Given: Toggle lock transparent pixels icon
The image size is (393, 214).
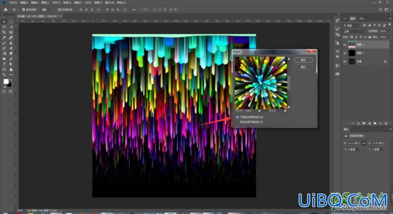Looking at the screenshot, I should (351, 37).
